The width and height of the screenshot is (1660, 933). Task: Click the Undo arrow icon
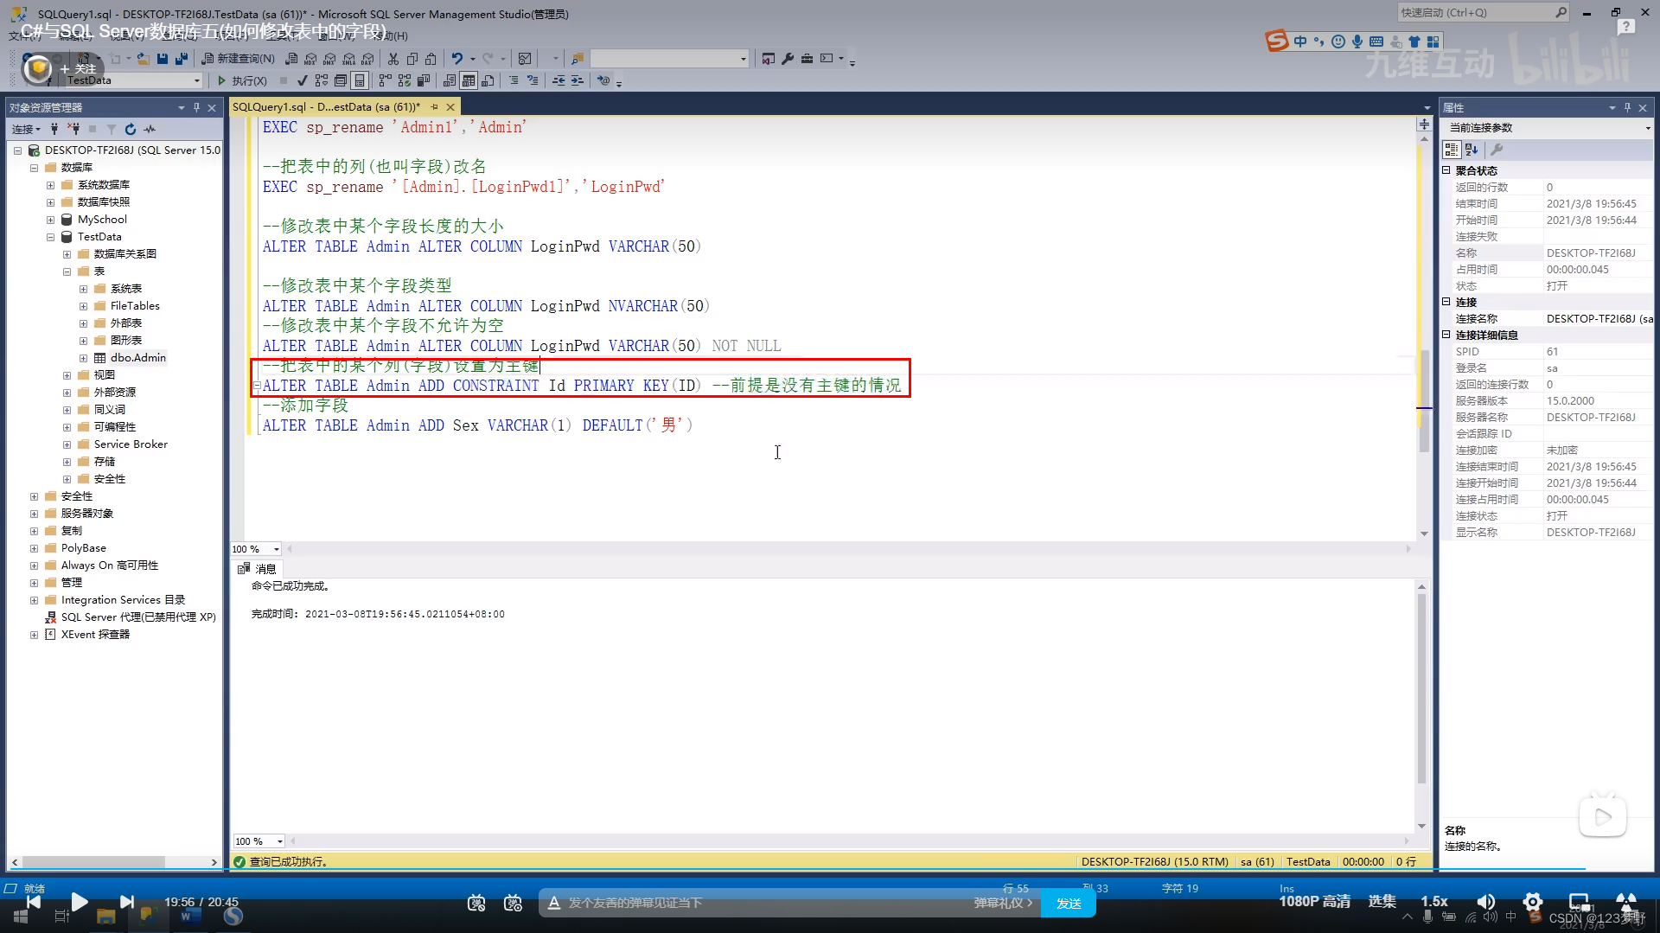[x=457, y=59]
